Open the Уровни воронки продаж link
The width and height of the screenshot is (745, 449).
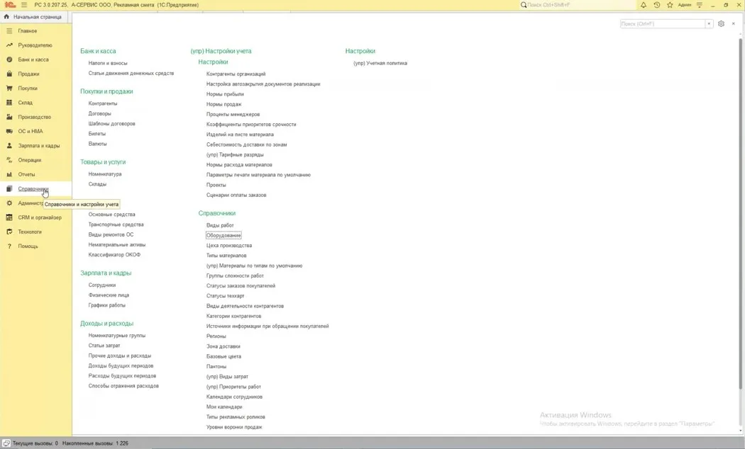coord(234,427)
